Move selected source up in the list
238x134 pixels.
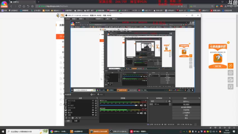coord(77,118)
